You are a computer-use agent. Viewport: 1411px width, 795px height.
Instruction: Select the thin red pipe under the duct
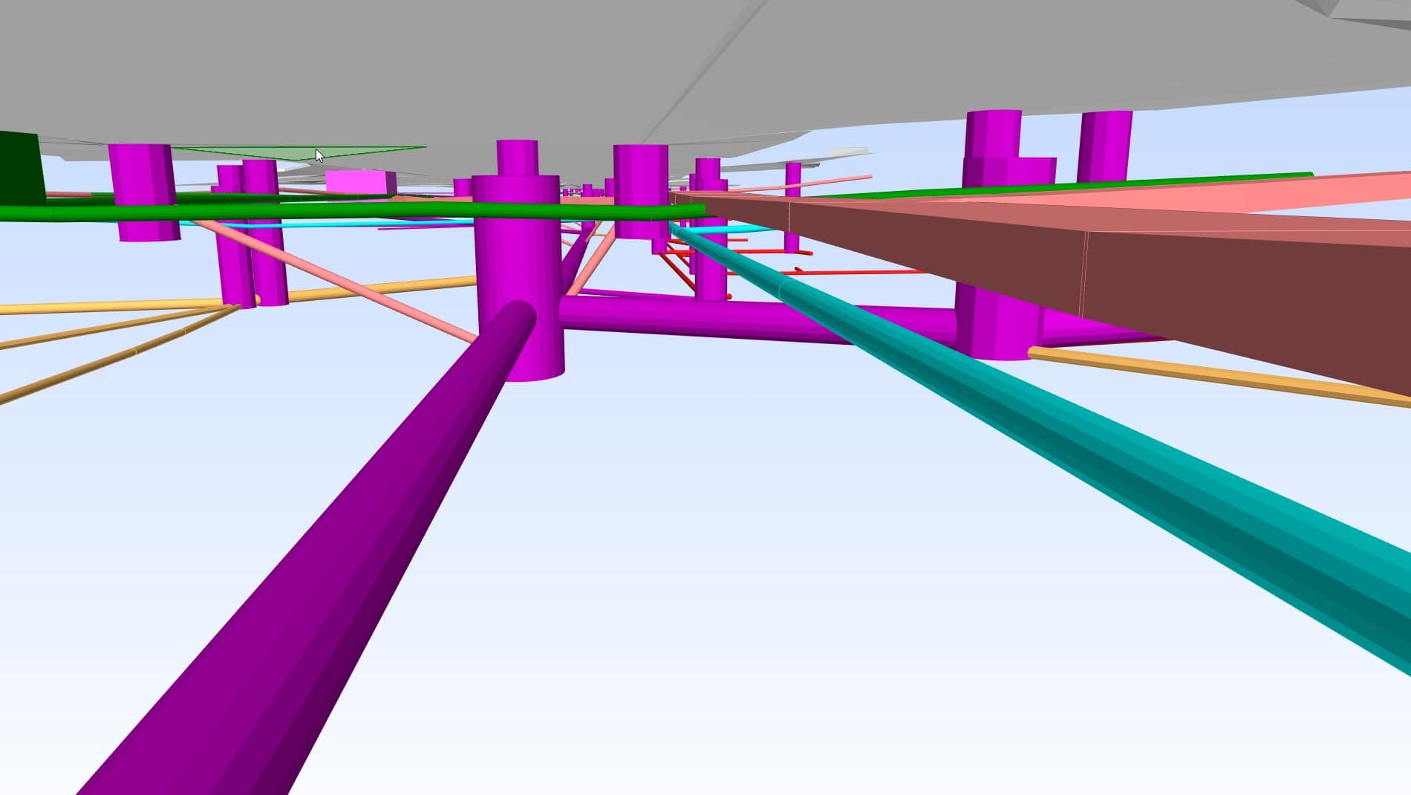coord(854,273)
